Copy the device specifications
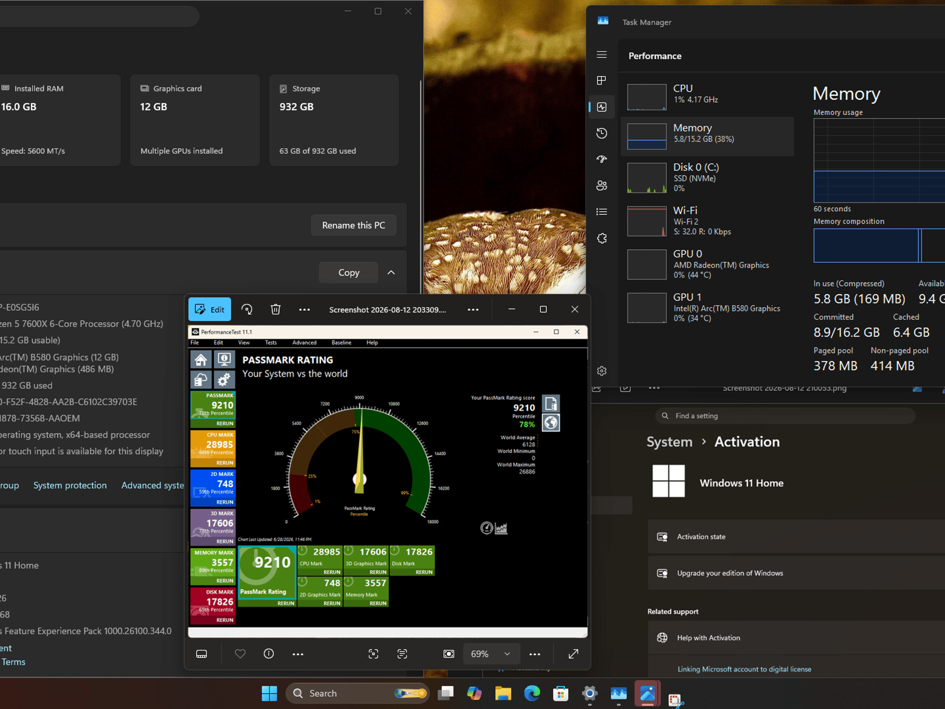The height and width of the screenshot is (709, 945). point(348,272)
